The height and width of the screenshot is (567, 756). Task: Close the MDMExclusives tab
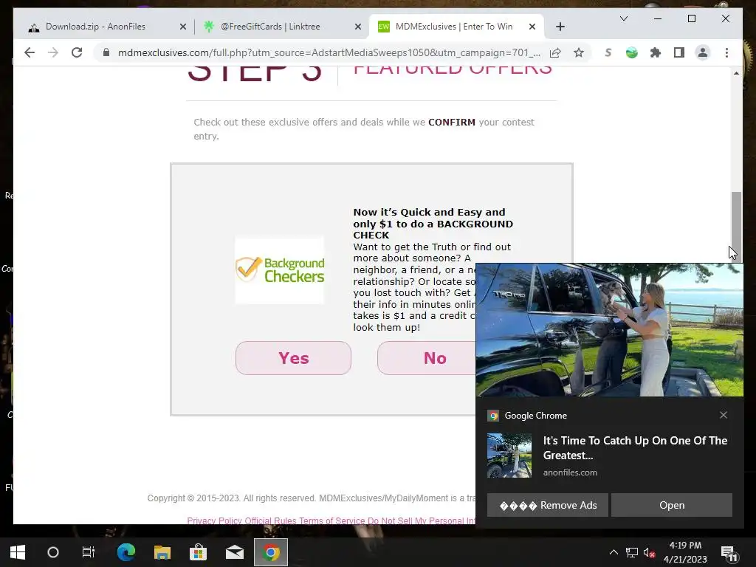(x=532, y=27)
